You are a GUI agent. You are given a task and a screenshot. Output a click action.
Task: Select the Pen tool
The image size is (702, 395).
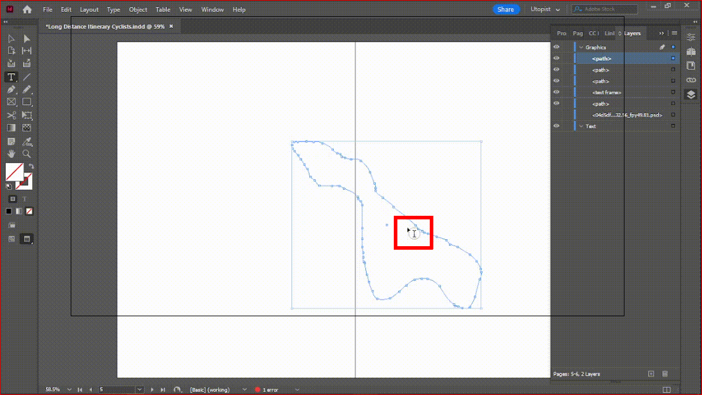11,89
